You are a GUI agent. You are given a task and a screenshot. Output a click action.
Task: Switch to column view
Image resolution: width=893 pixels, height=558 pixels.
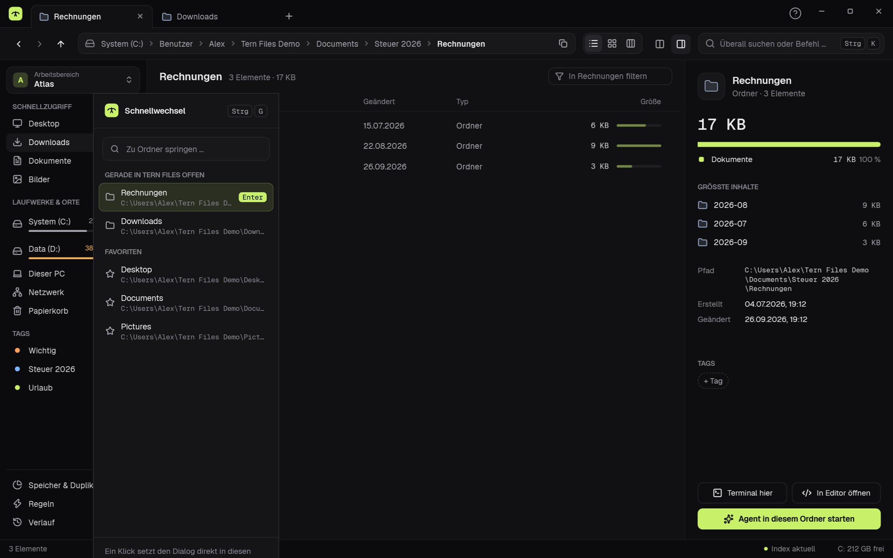tap(630, 44)
